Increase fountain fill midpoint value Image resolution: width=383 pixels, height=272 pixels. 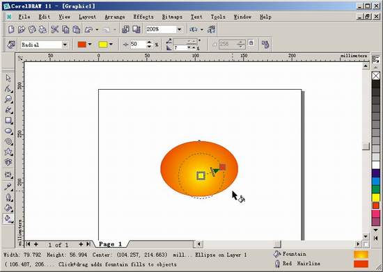tap(149, 42)
